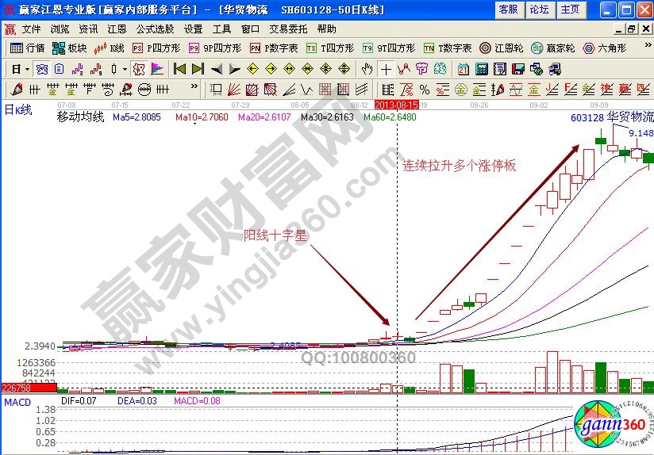Open the calculator icon in toolbar
The width and height of the screenshot is (654, 455).
(x=481, y=68)
